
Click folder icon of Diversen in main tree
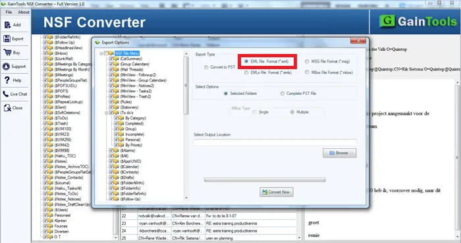click(x=51, y=231)
